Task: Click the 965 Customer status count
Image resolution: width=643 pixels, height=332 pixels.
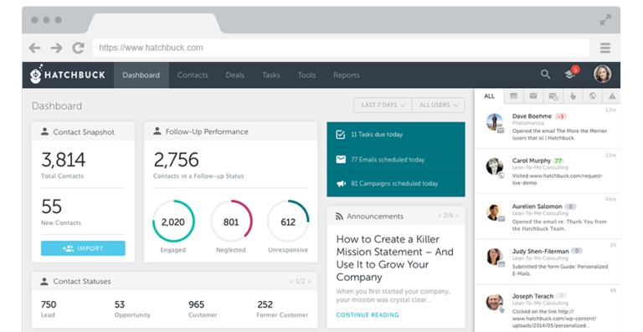Action: [x=196, y=304]
